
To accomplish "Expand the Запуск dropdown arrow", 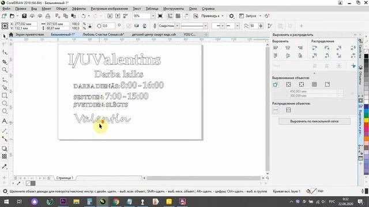I will 260,16.
